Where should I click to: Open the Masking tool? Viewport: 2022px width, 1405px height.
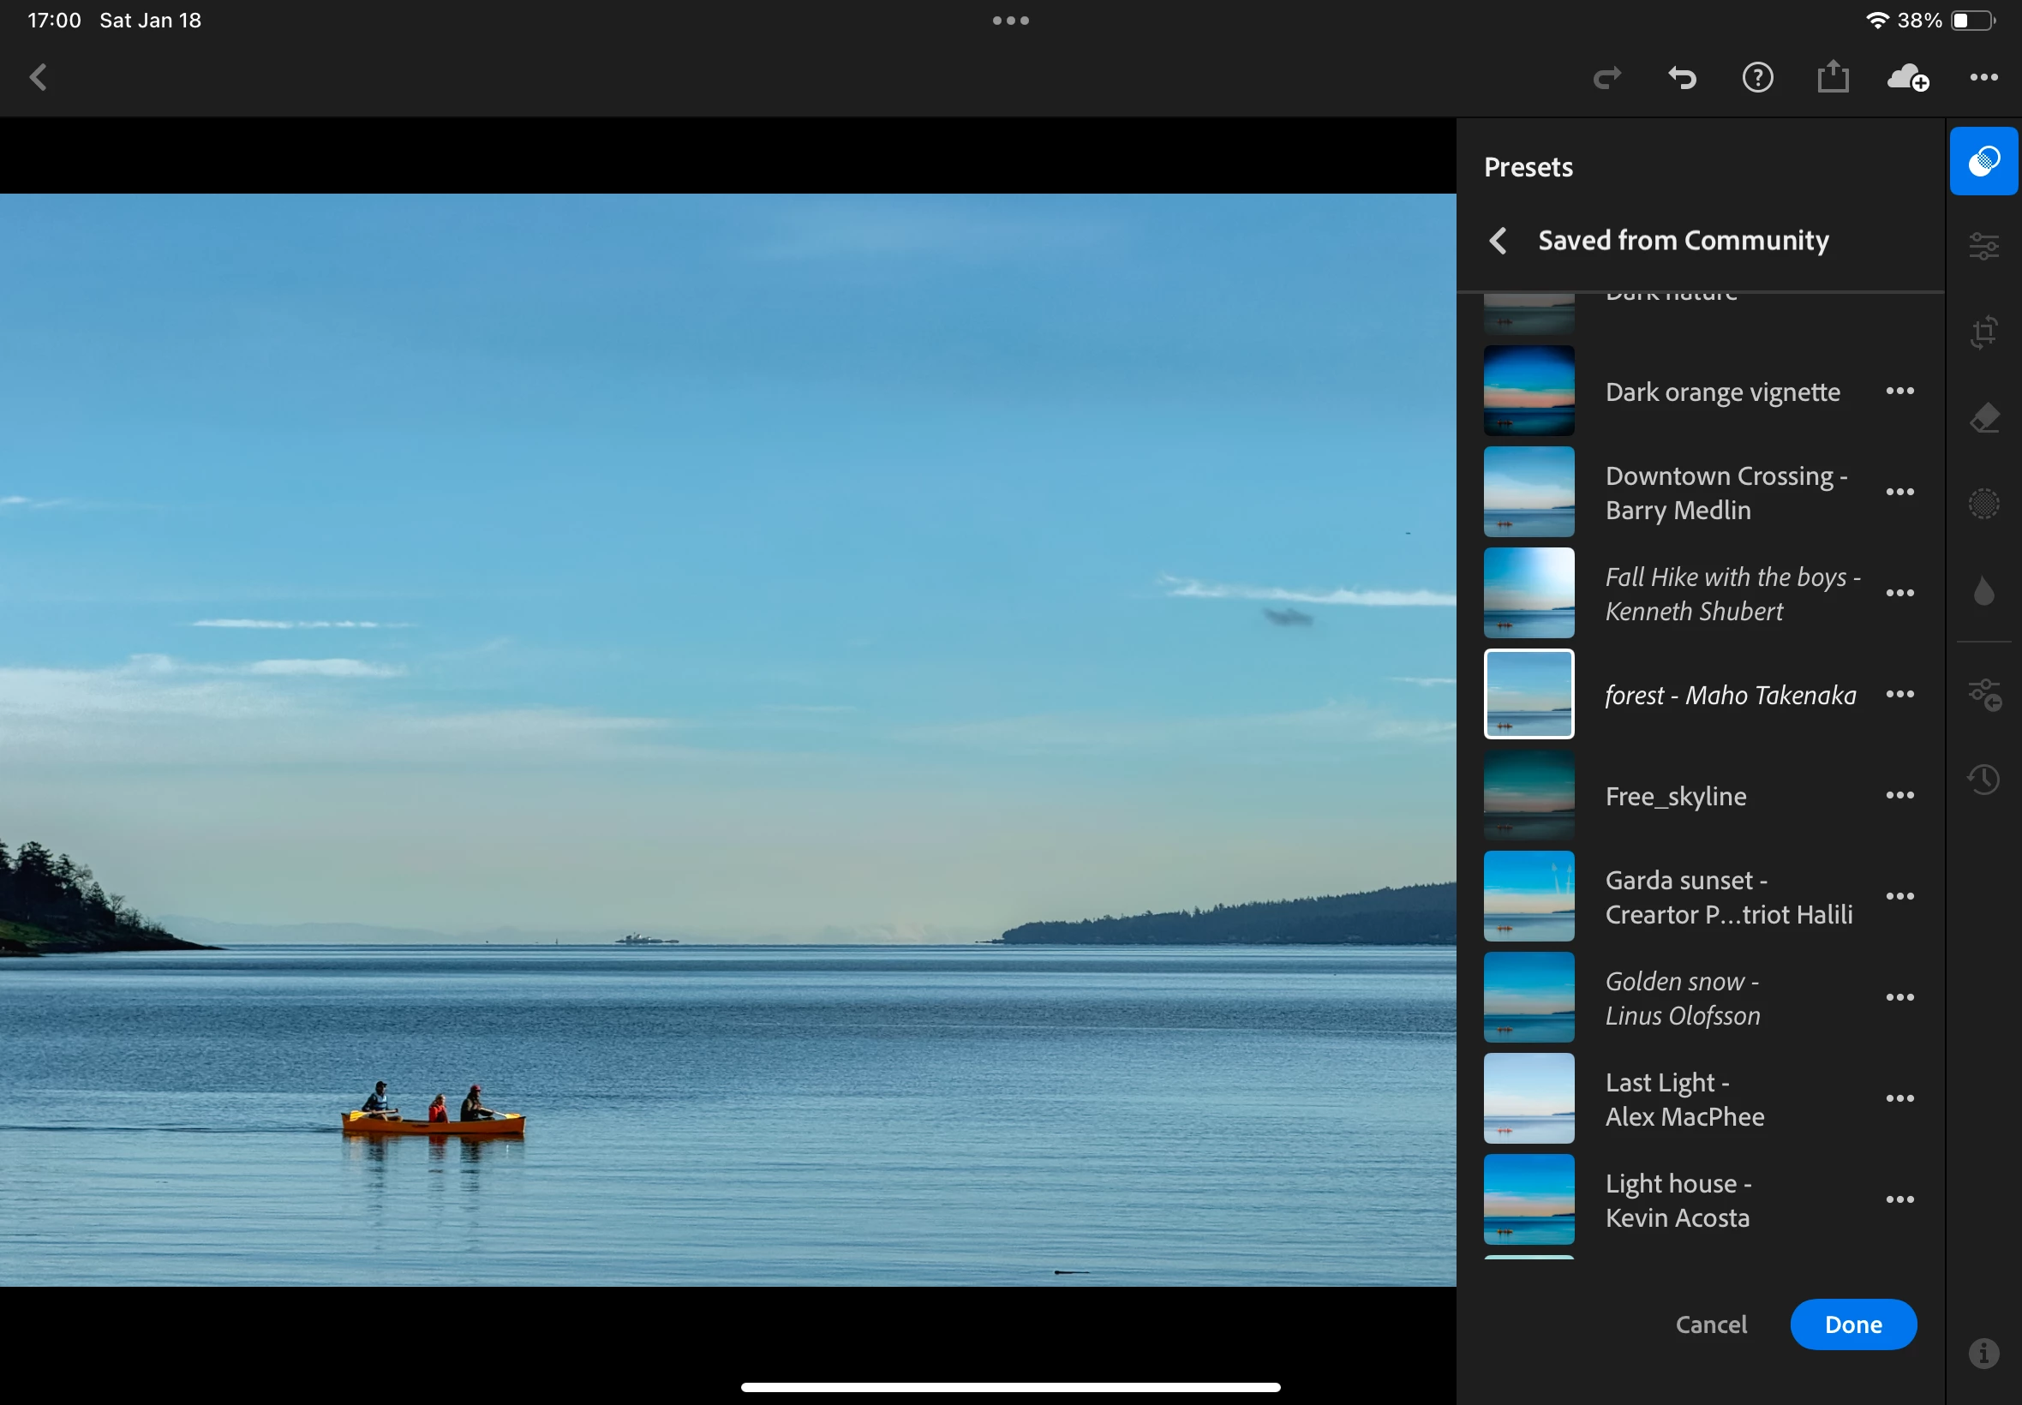pos(1983,505)
